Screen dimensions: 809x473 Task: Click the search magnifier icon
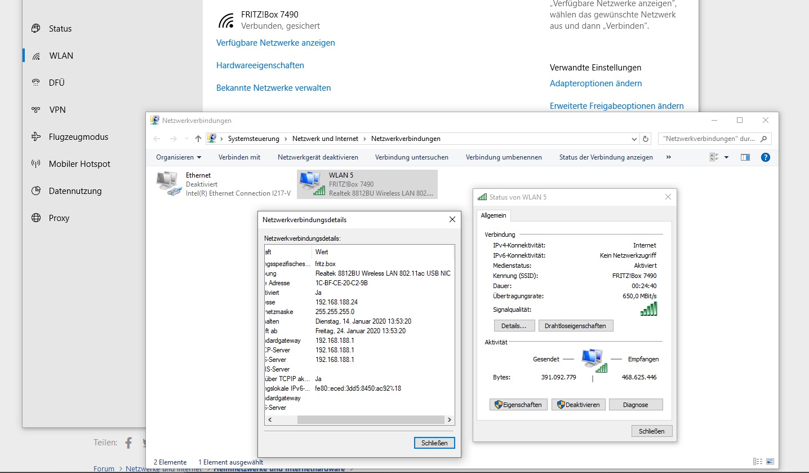click(x=764, y=139)
